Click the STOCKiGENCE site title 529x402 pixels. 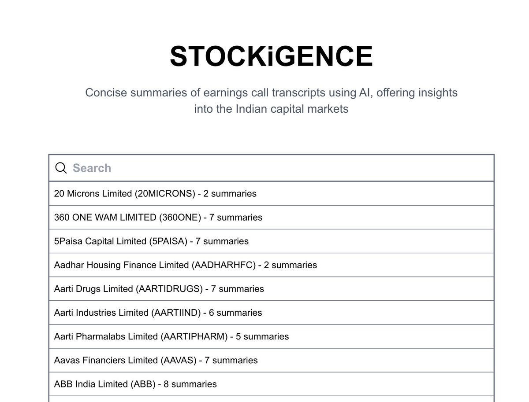(271, 57)
